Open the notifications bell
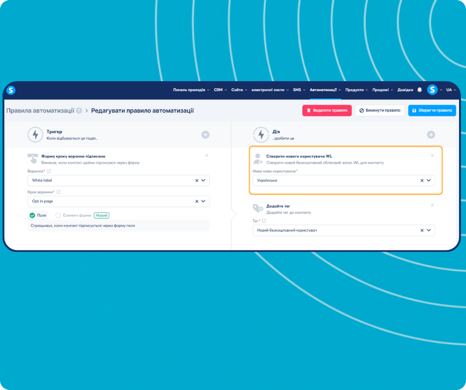Viewport: 466px width, 390px height. 419,90
